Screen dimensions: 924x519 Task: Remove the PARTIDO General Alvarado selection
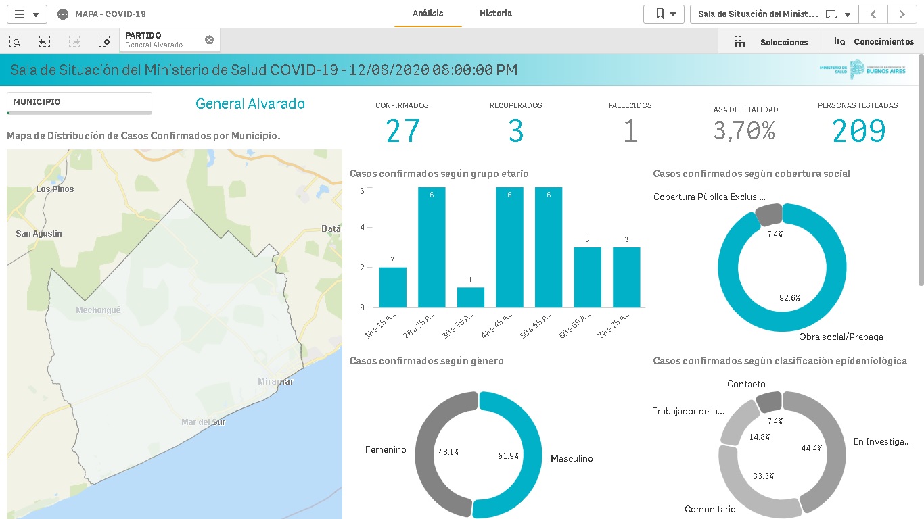coord(209,40)
